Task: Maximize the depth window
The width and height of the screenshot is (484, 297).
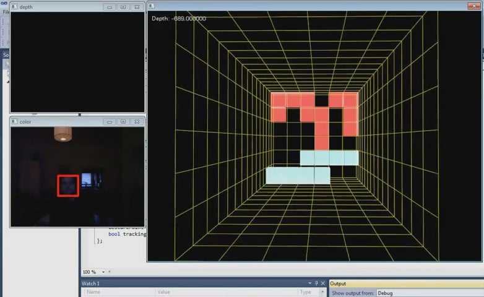Action: [x=123, y=7]
